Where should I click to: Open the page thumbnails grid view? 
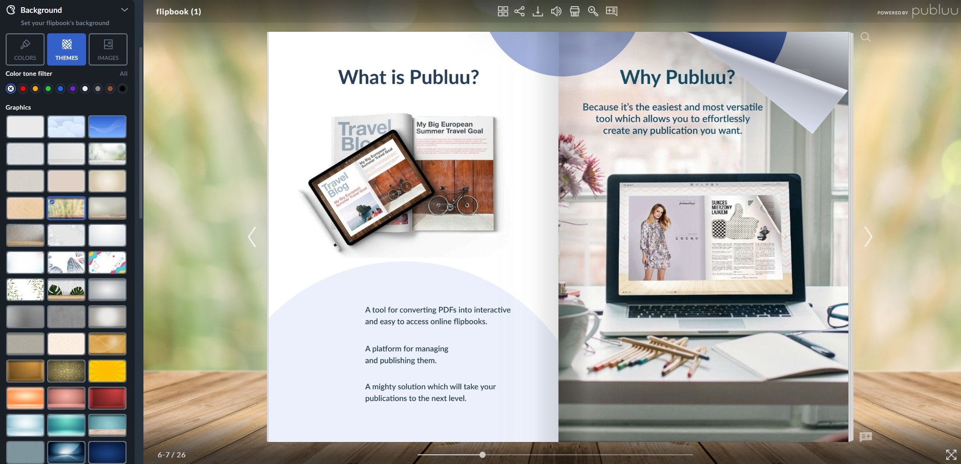(x=503, y=11)
